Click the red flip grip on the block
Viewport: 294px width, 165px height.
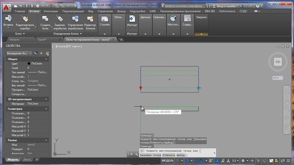pyautogui.click(x=141, y=88)
